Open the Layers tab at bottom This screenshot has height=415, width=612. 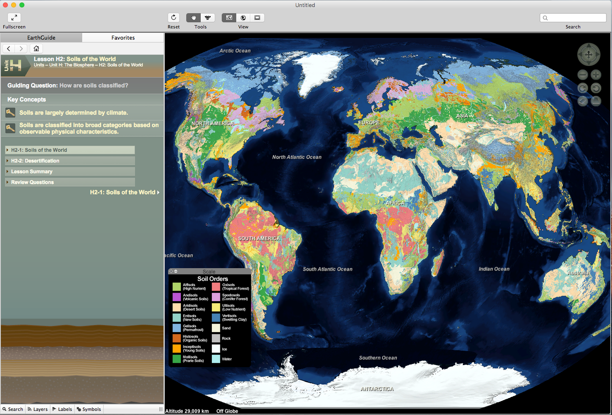tap(37, 409)
